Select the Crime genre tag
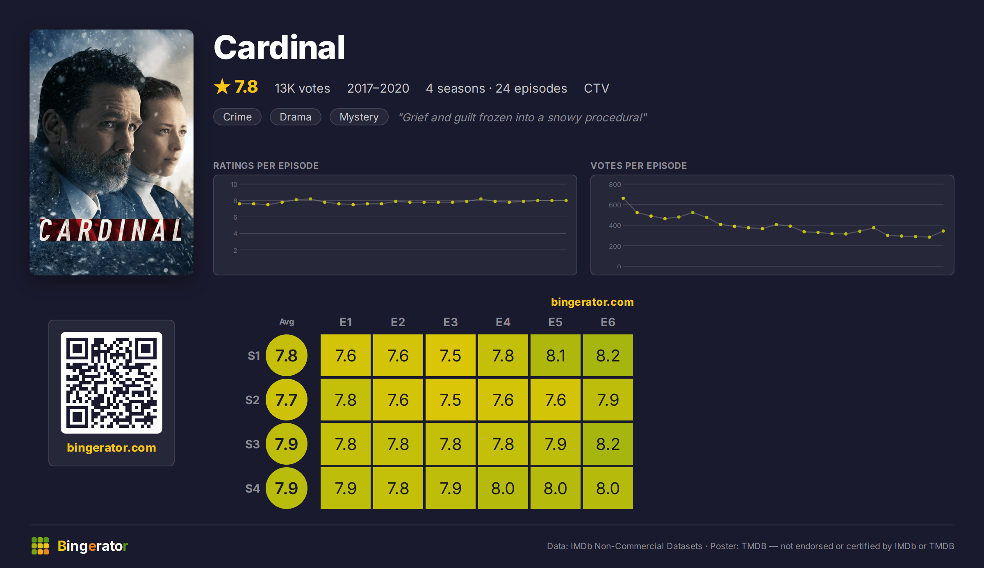This screenshot has height=568, width=984. pyautogui.click(x=237, y=117)
